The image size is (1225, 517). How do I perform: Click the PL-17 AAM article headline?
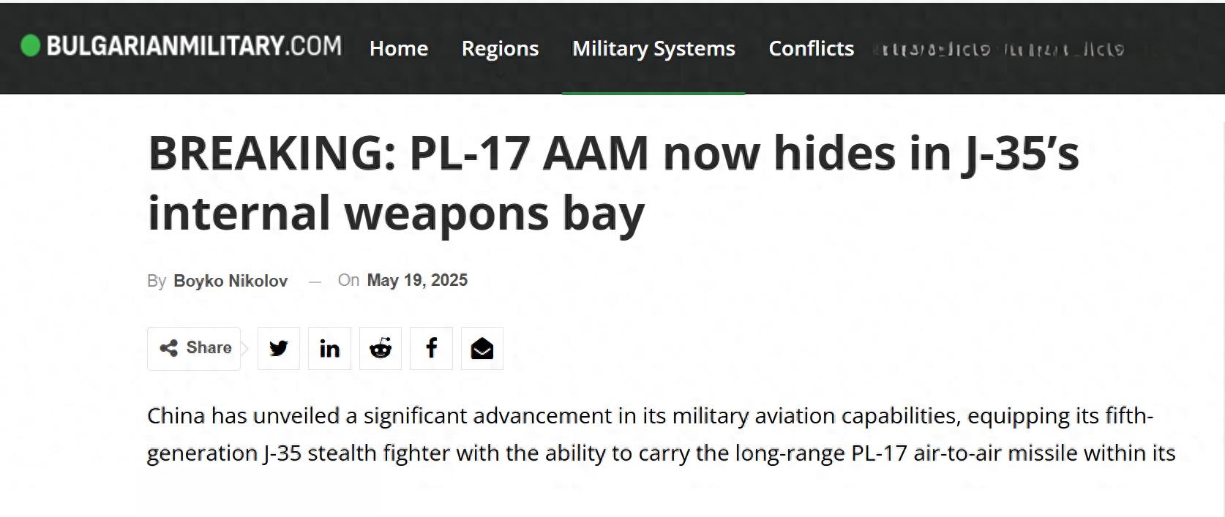click(x=613, y=183)
